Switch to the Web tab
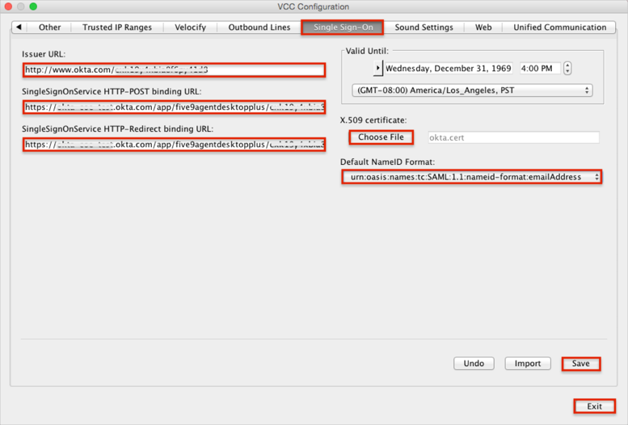The width and height of the screenshot is (628, 425). pos(483,27)
